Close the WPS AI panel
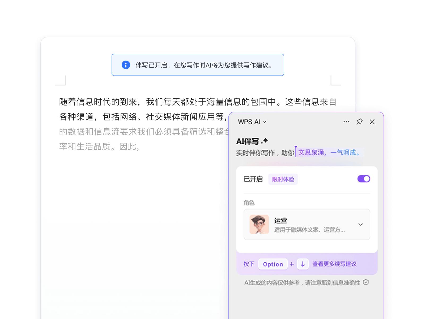This screenshot has height=319, width=425. pyautogui.click(x=372, y=122)
